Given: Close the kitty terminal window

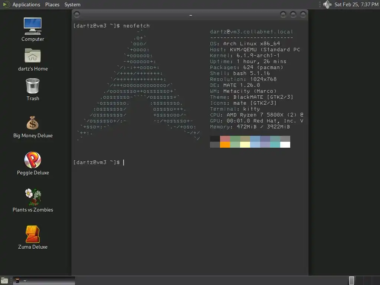Looking at the screenshot, I should tap(303, 14).
